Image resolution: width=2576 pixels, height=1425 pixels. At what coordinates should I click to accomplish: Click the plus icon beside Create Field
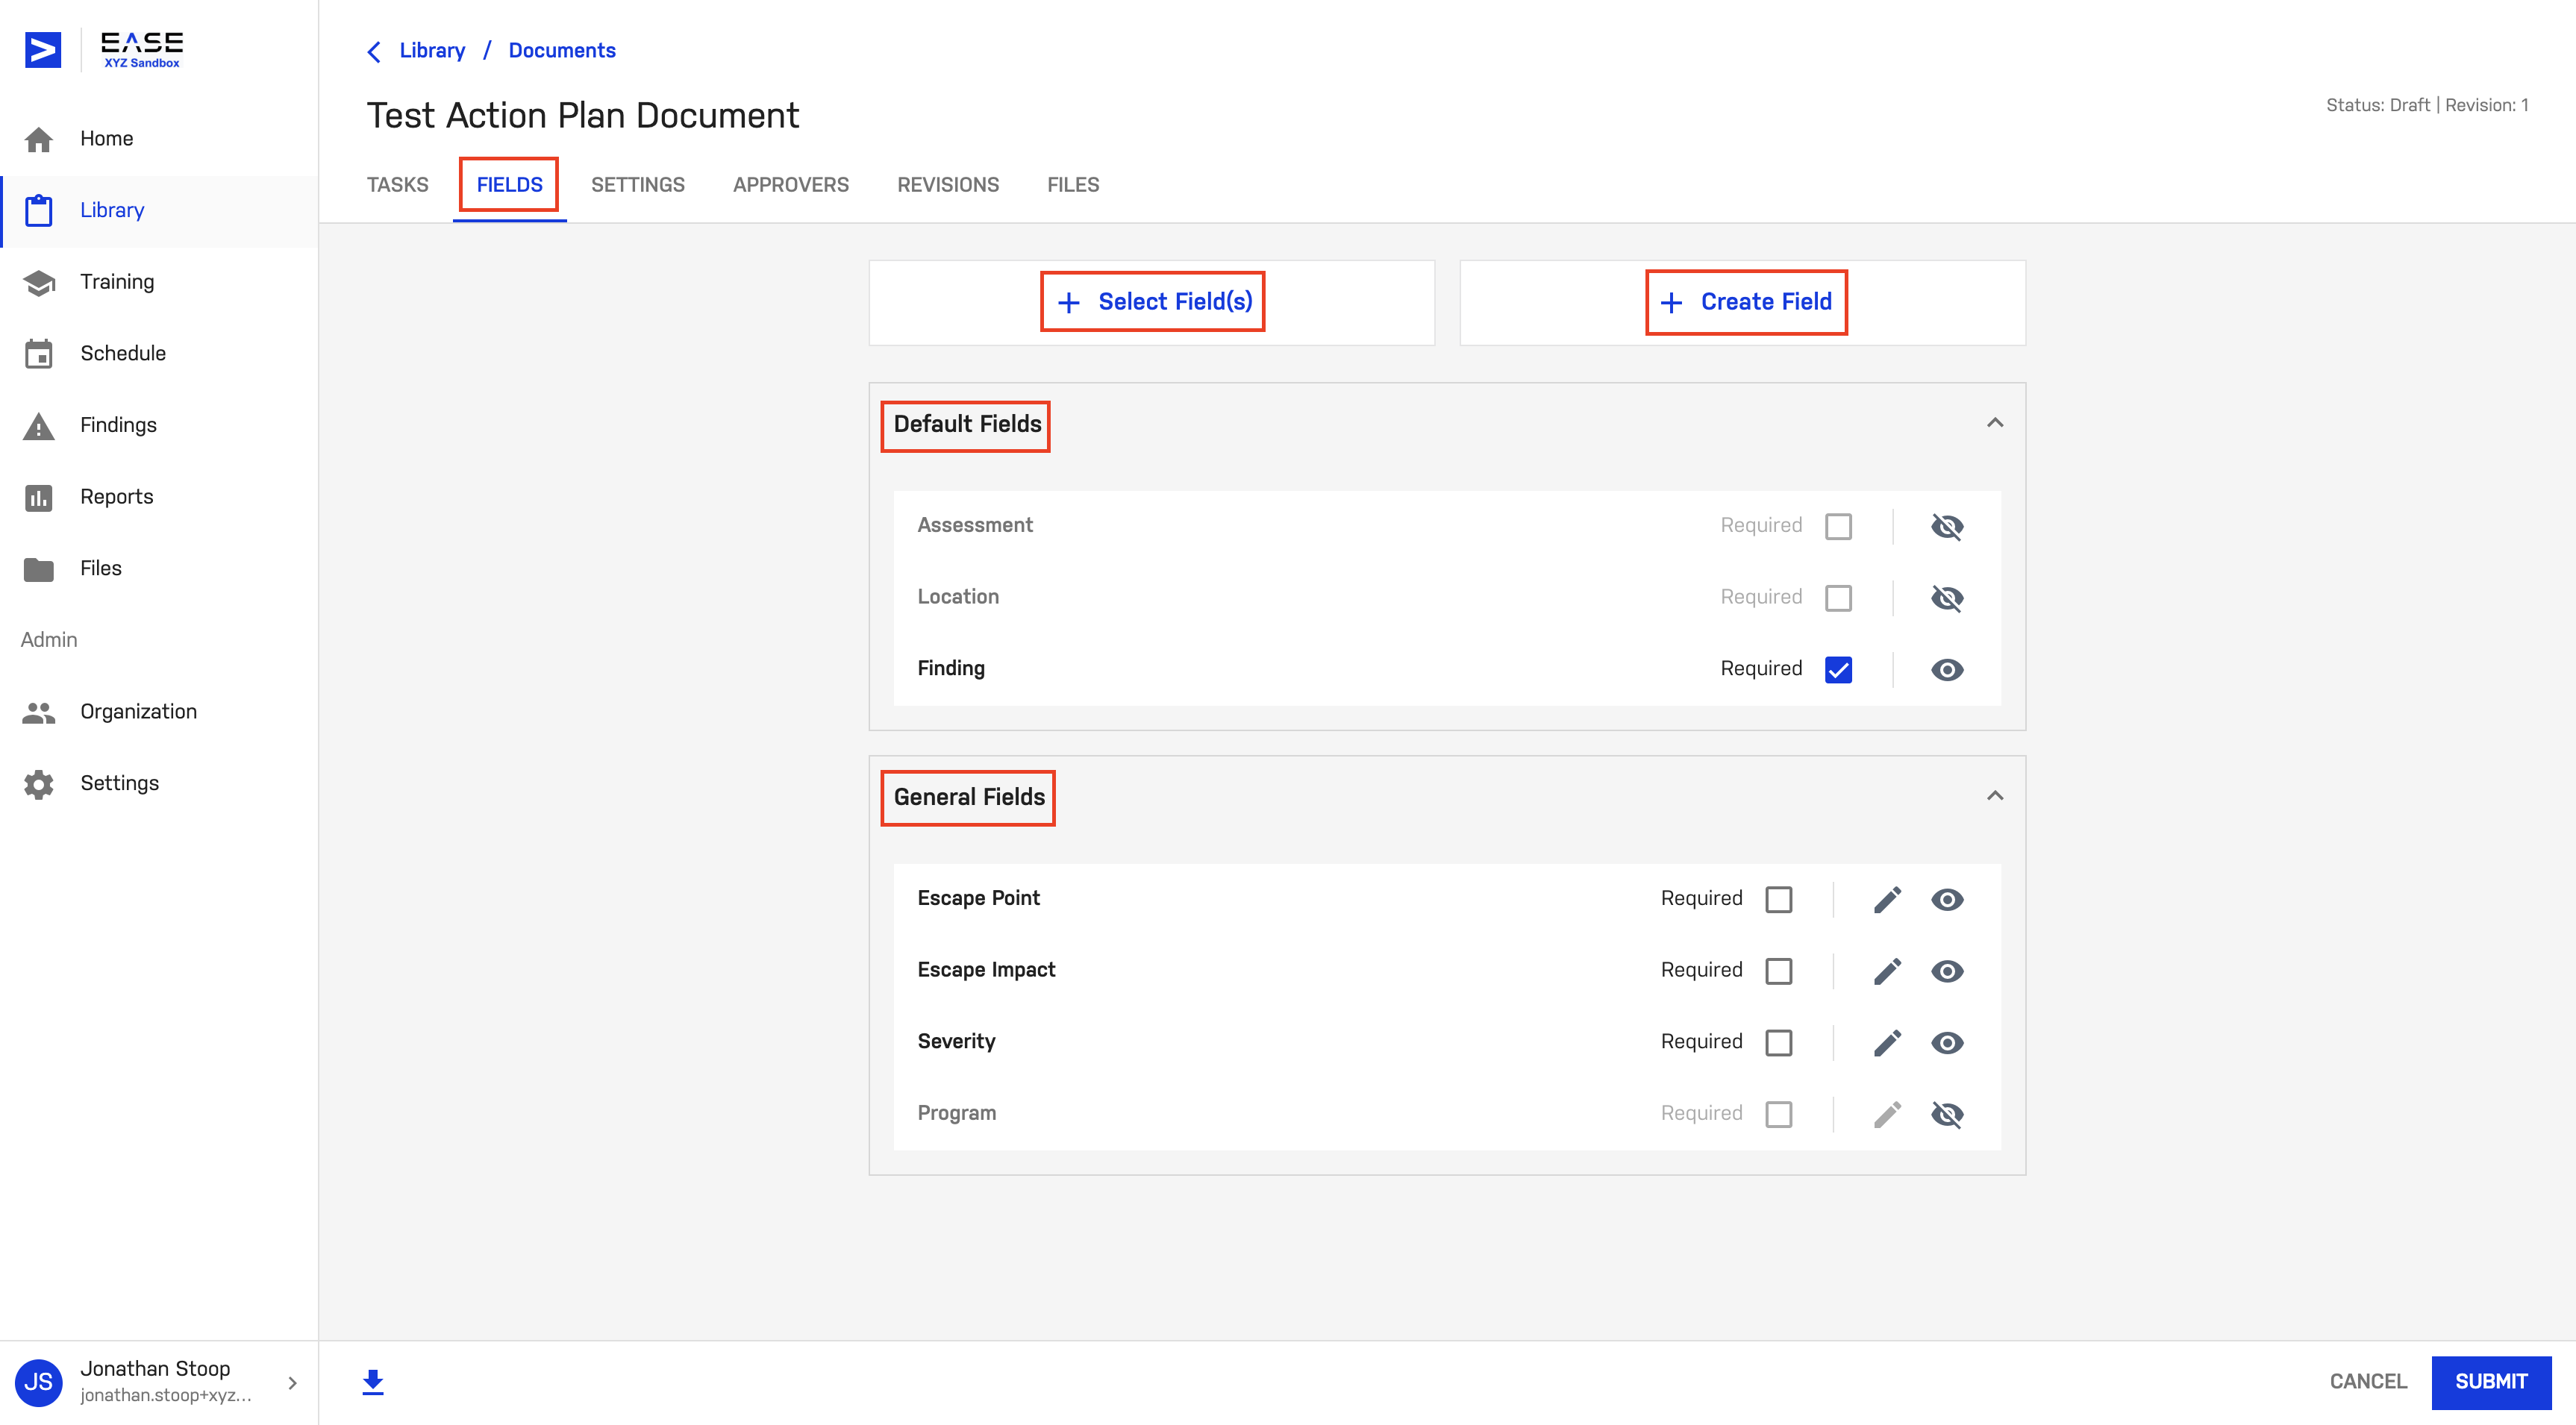pyautogui.click(x=1671, y=302)
